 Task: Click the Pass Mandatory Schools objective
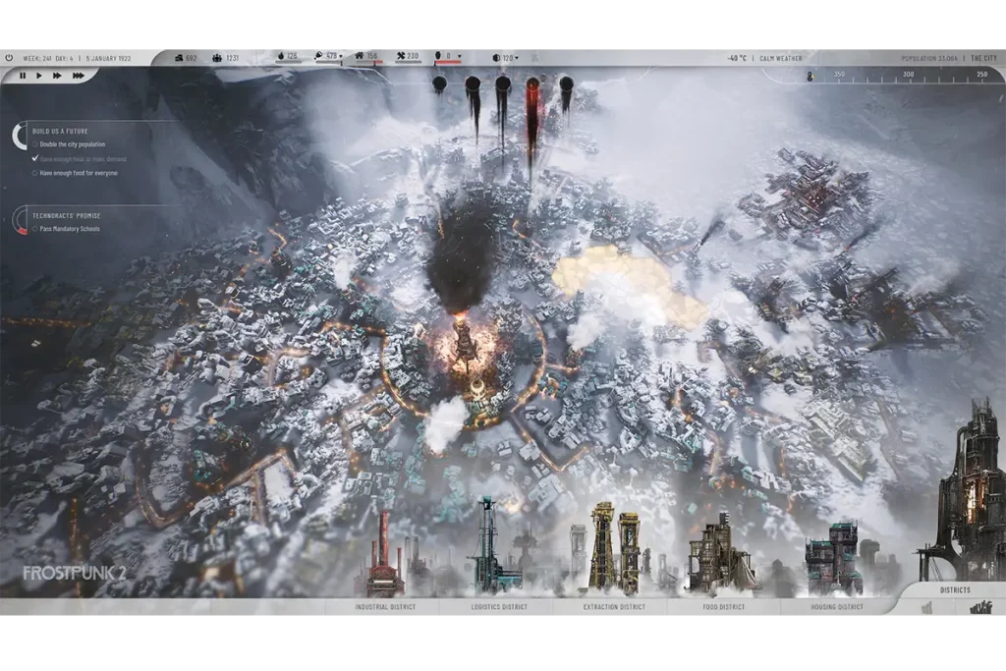coord(66,229)
